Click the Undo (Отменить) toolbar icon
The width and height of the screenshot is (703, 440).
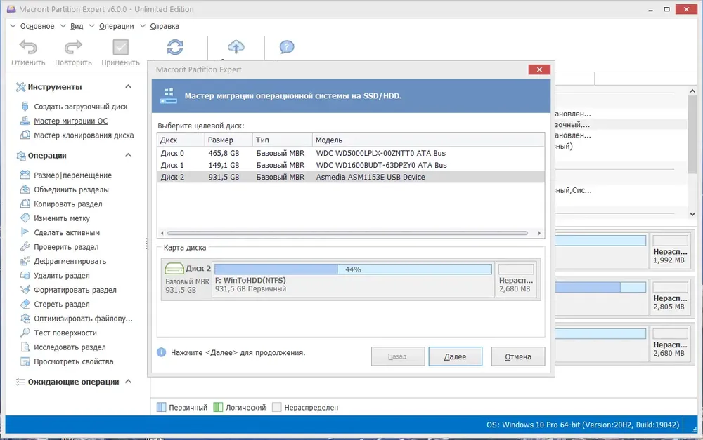coord(28,47)
